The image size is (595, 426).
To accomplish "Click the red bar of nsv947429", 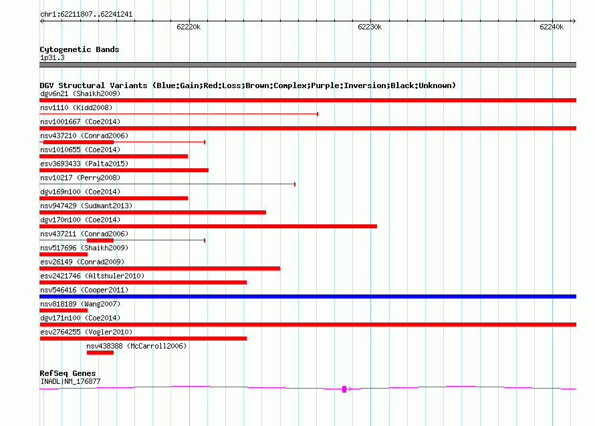I will click(152, 212).
